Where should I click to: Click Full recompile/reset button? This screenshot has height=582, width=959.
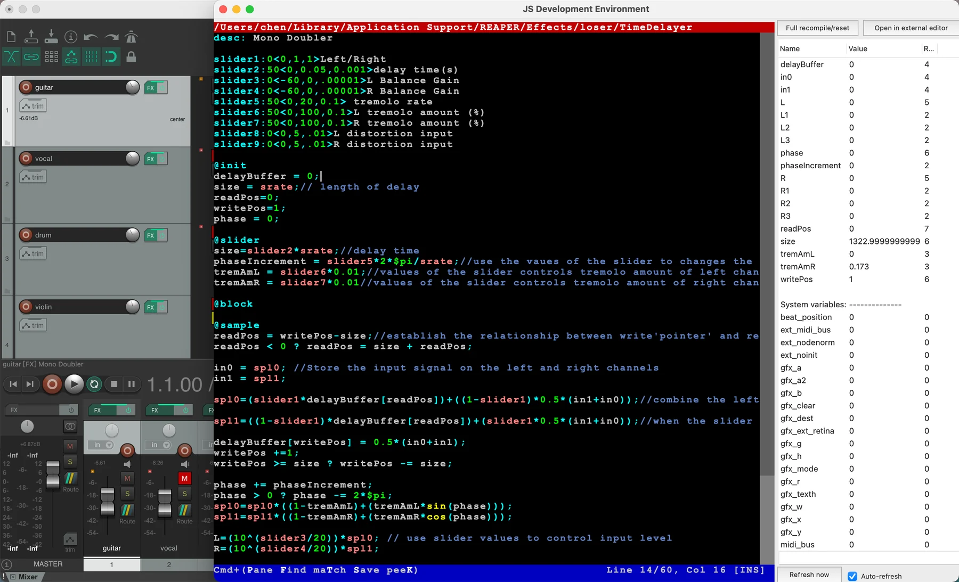(817, 28)
